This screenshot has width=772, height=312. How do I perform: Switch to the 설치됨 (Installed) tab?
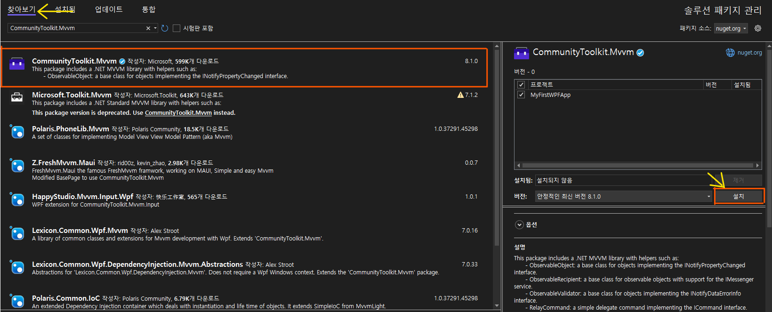[x=65, y=9]
